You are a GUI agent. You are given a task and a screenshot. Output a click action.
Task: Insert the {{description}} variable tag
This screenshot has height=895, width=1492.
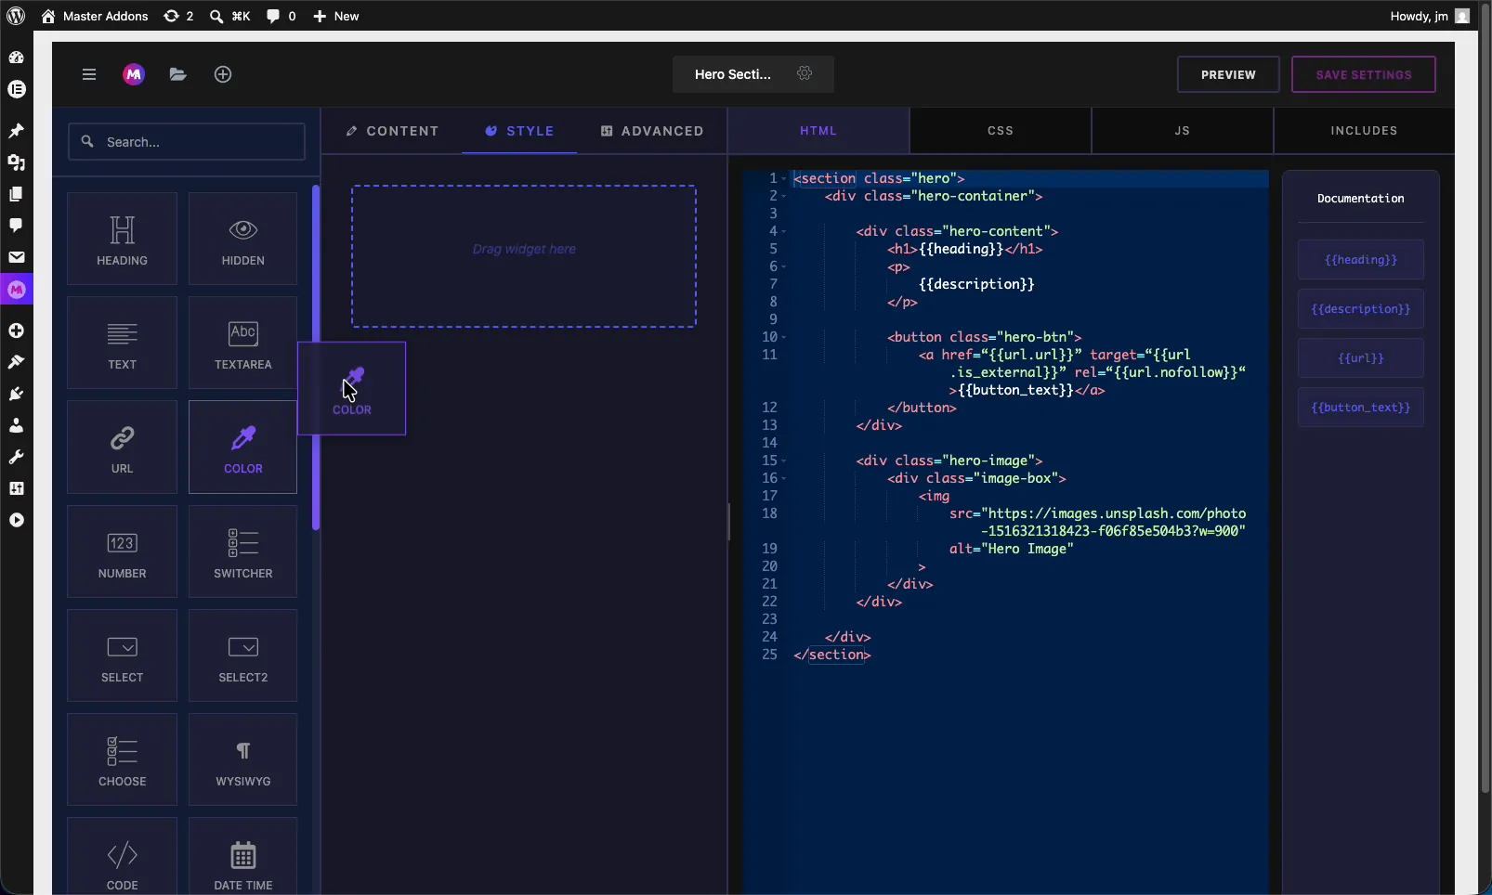pyautogui.click(x=1361, y=309)
